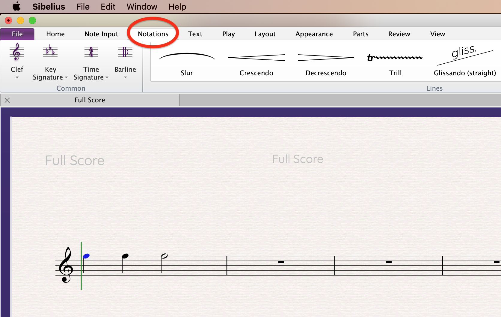Expand the Time Signature dropdown arrow

click(107, 77)
